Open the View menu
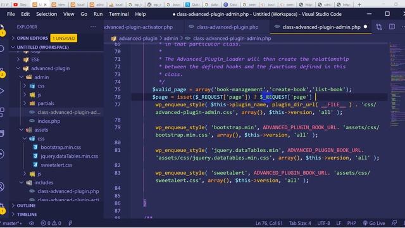Screen dimensions: 405x228 pyautogui.click(x=69, y=14)
